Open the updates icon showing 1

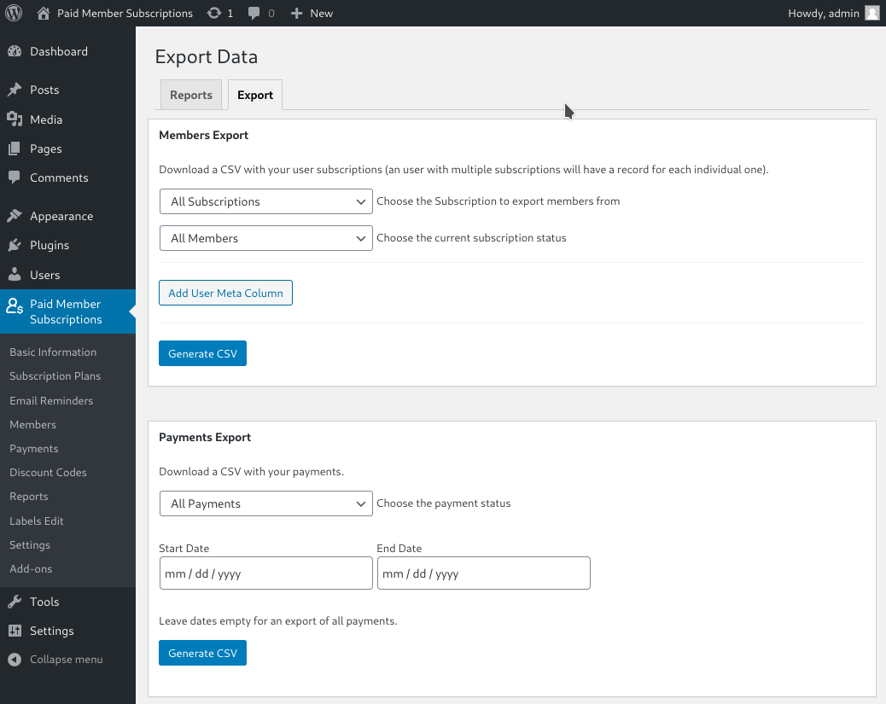click(214, 13)
